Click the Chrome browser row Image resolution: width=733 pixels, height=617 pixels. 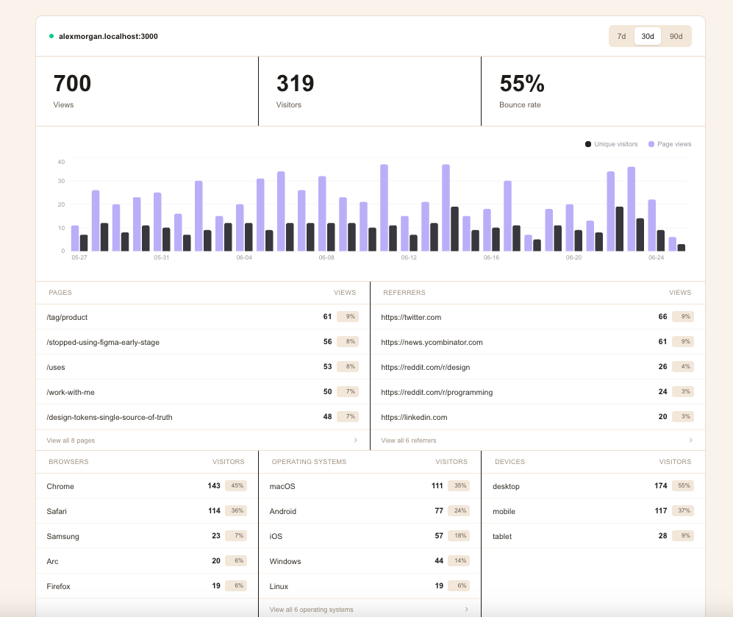pos(147,486)
